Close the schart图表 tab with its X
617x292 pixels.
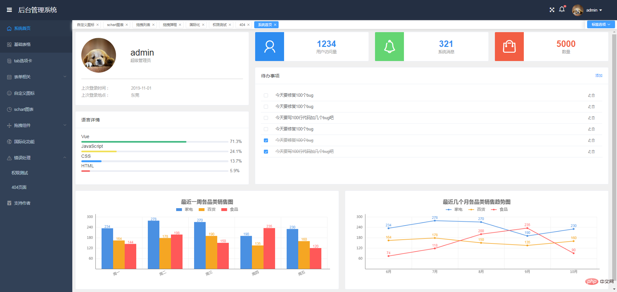pos(127,25)
